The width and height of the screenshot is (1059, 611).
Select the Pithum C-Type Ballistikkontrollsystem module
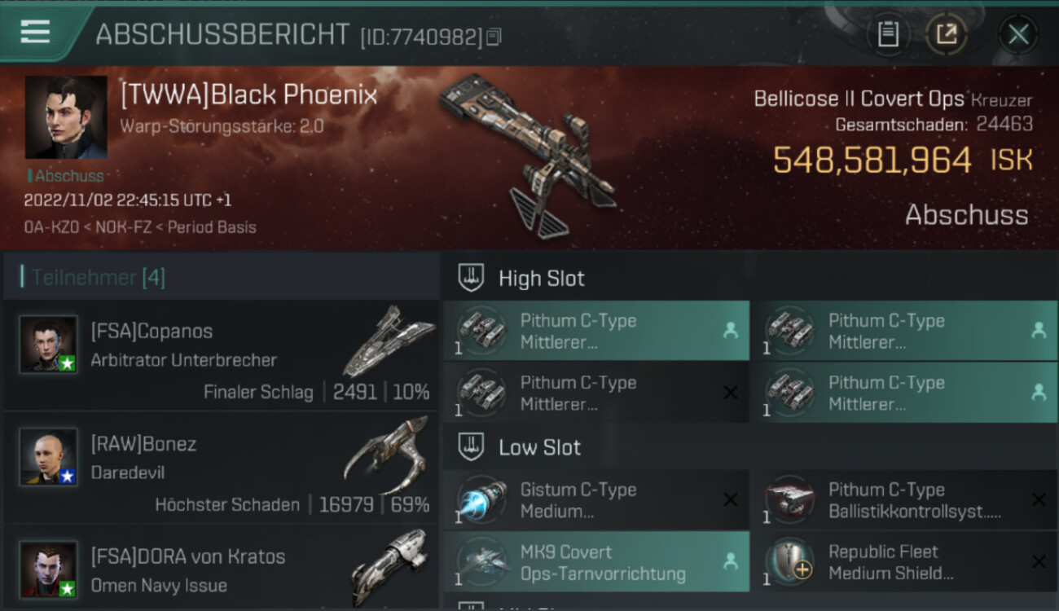coord(904,500)
